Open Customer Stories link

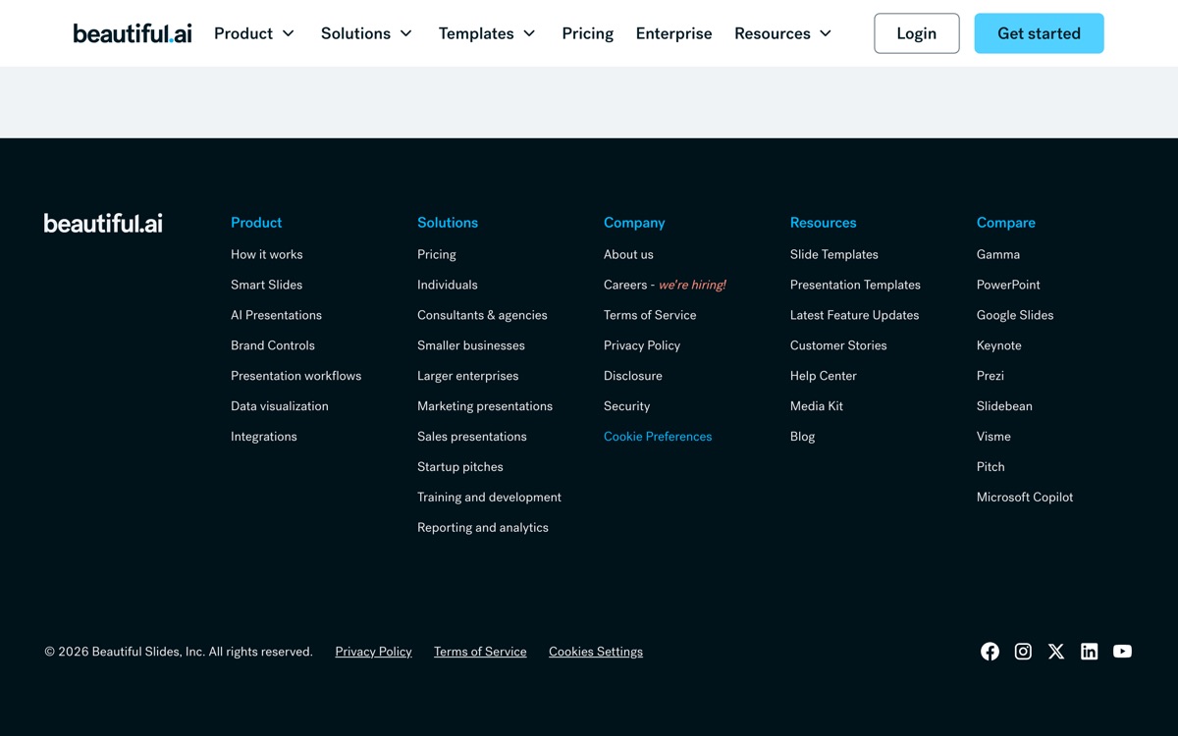[838, 345]
